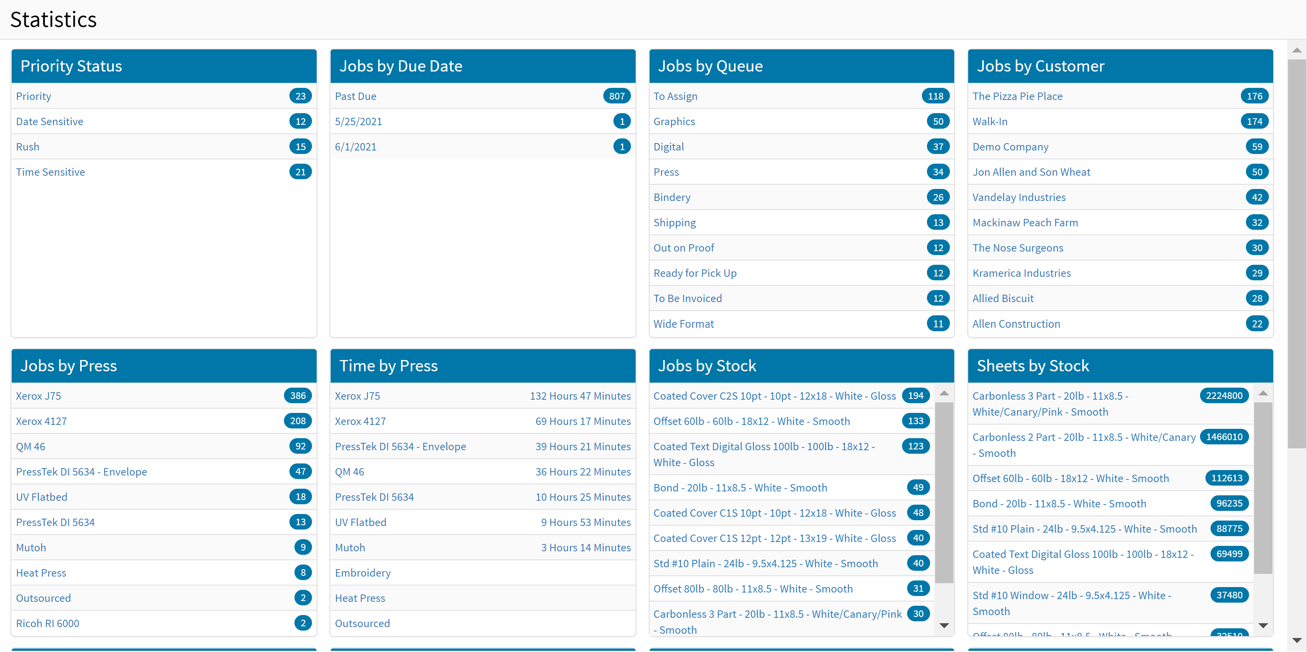Click the 23 badge next to Priority
This screenshot has height=652, width=1307.
[x=300, y=96]
